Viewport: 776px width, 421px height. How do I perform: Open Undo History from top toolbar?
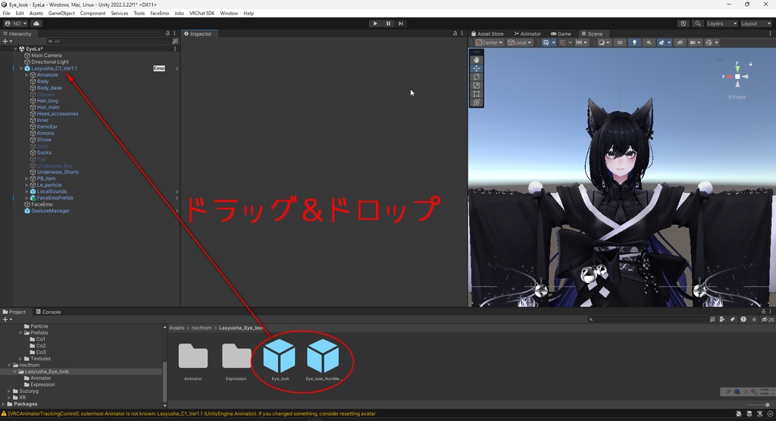click(x=684, y=24)
